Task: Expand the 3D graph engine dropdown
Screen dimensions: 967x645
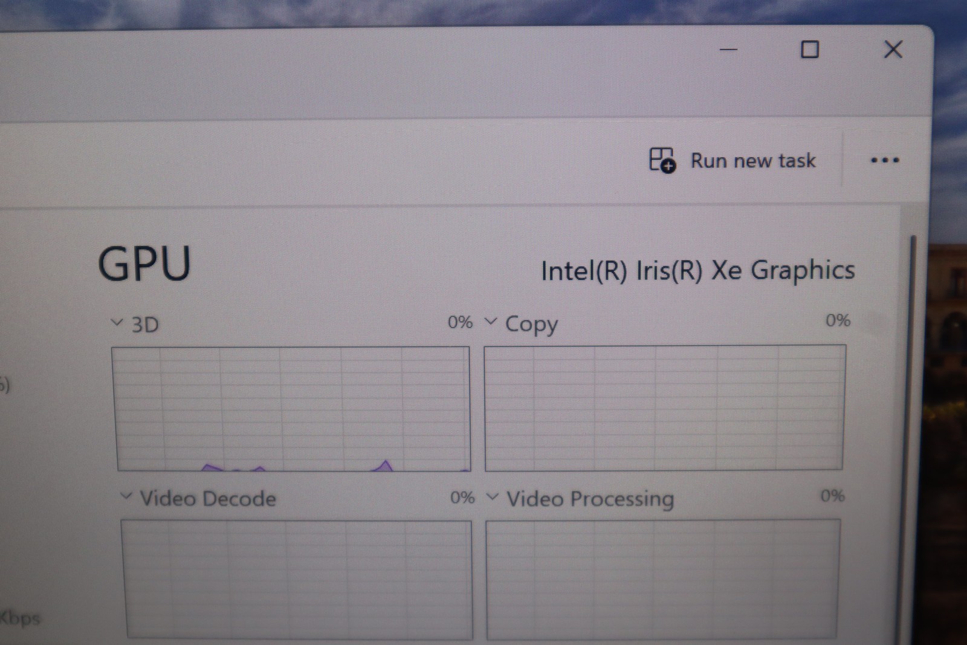Action: tap(117, 323)
